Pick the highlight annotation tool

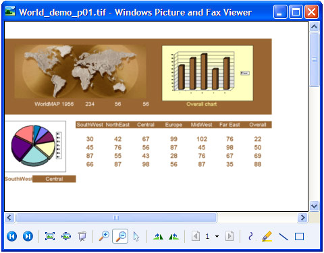click(x=267, y=236)
